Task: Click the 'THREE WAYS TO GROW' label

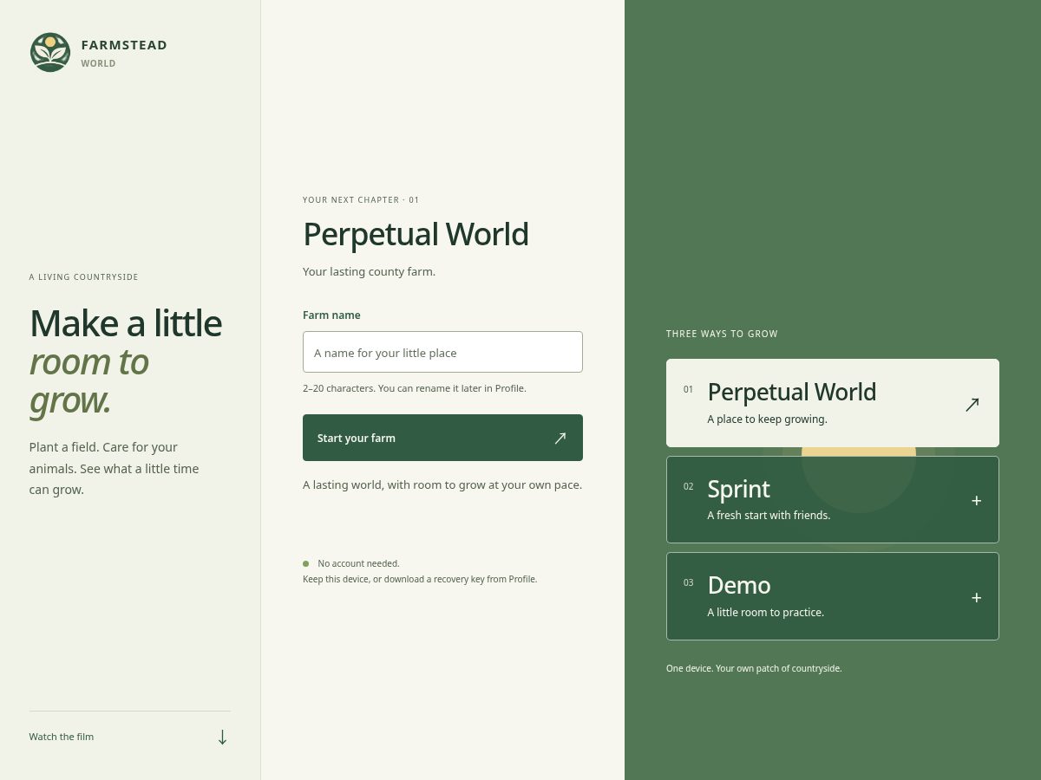Action: [x=722, y=334]
